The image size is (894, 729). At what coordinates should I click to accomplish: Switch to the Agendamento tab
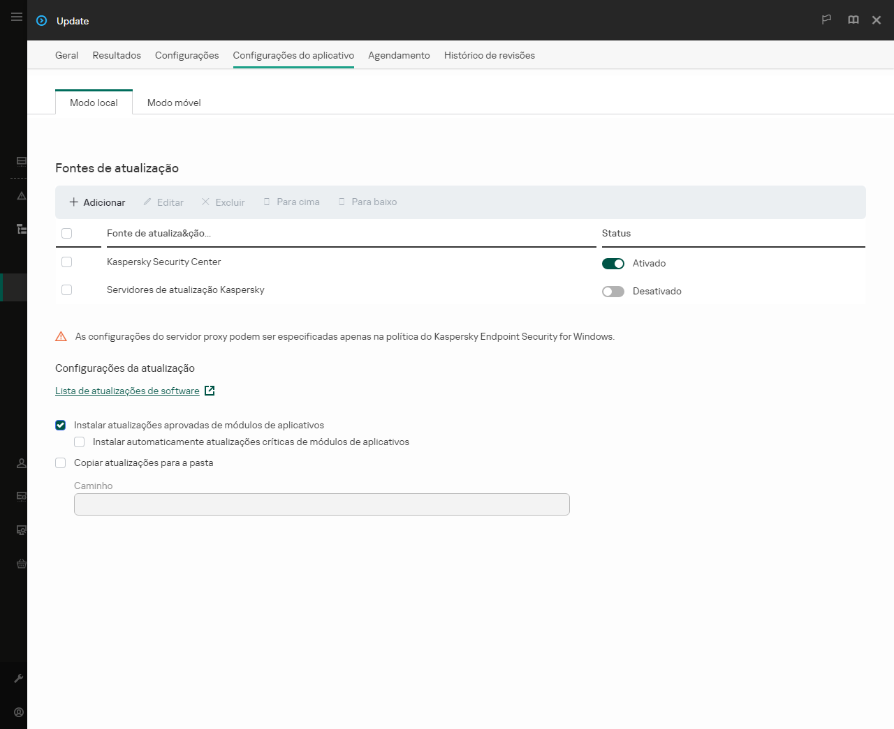(399, 55)
